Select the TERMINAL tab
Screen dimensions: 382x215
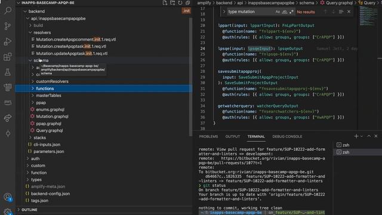pyautogui.click(x=256, y=137)
